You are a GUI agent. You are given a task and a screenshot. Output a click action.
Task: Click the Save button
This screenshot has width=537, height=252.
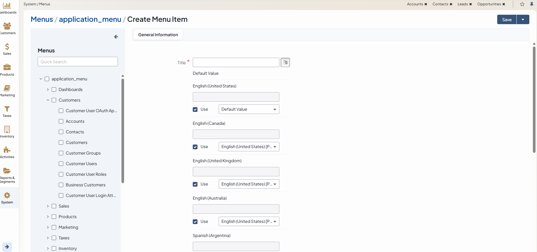[x=507, y=19]
